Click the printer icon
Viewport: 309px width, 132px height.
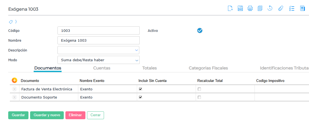click(250, 8)
